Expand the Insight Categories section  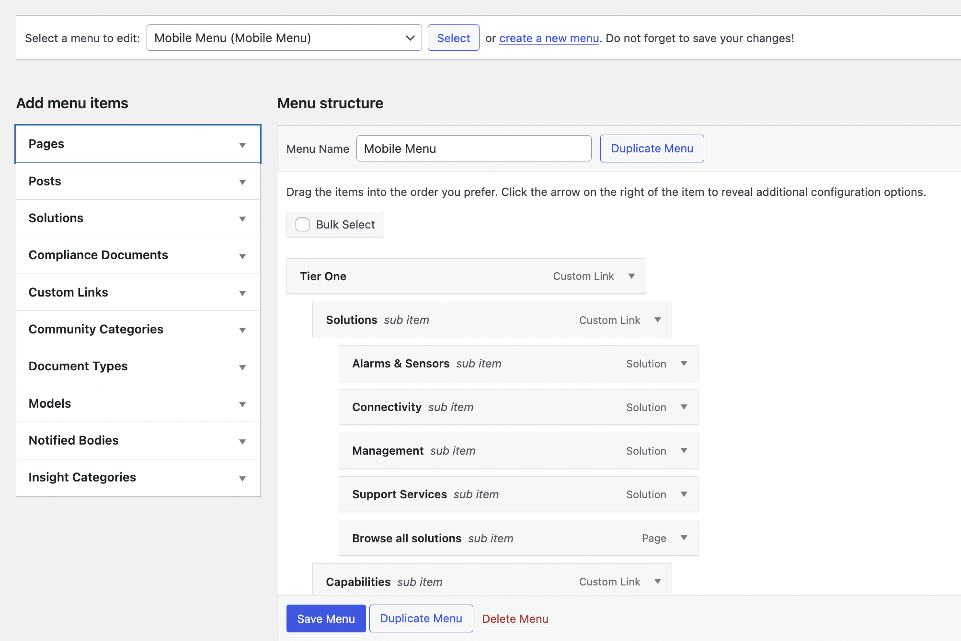point(242,478)
